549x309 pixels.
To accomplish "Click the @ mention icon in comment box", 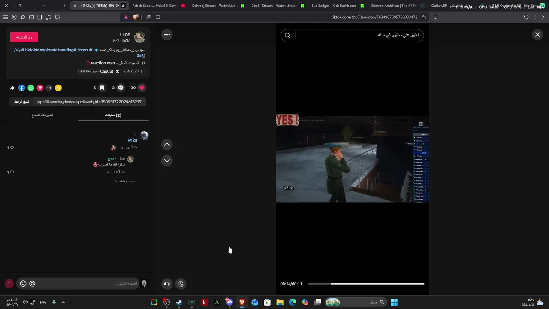I will tap(32, 284).
